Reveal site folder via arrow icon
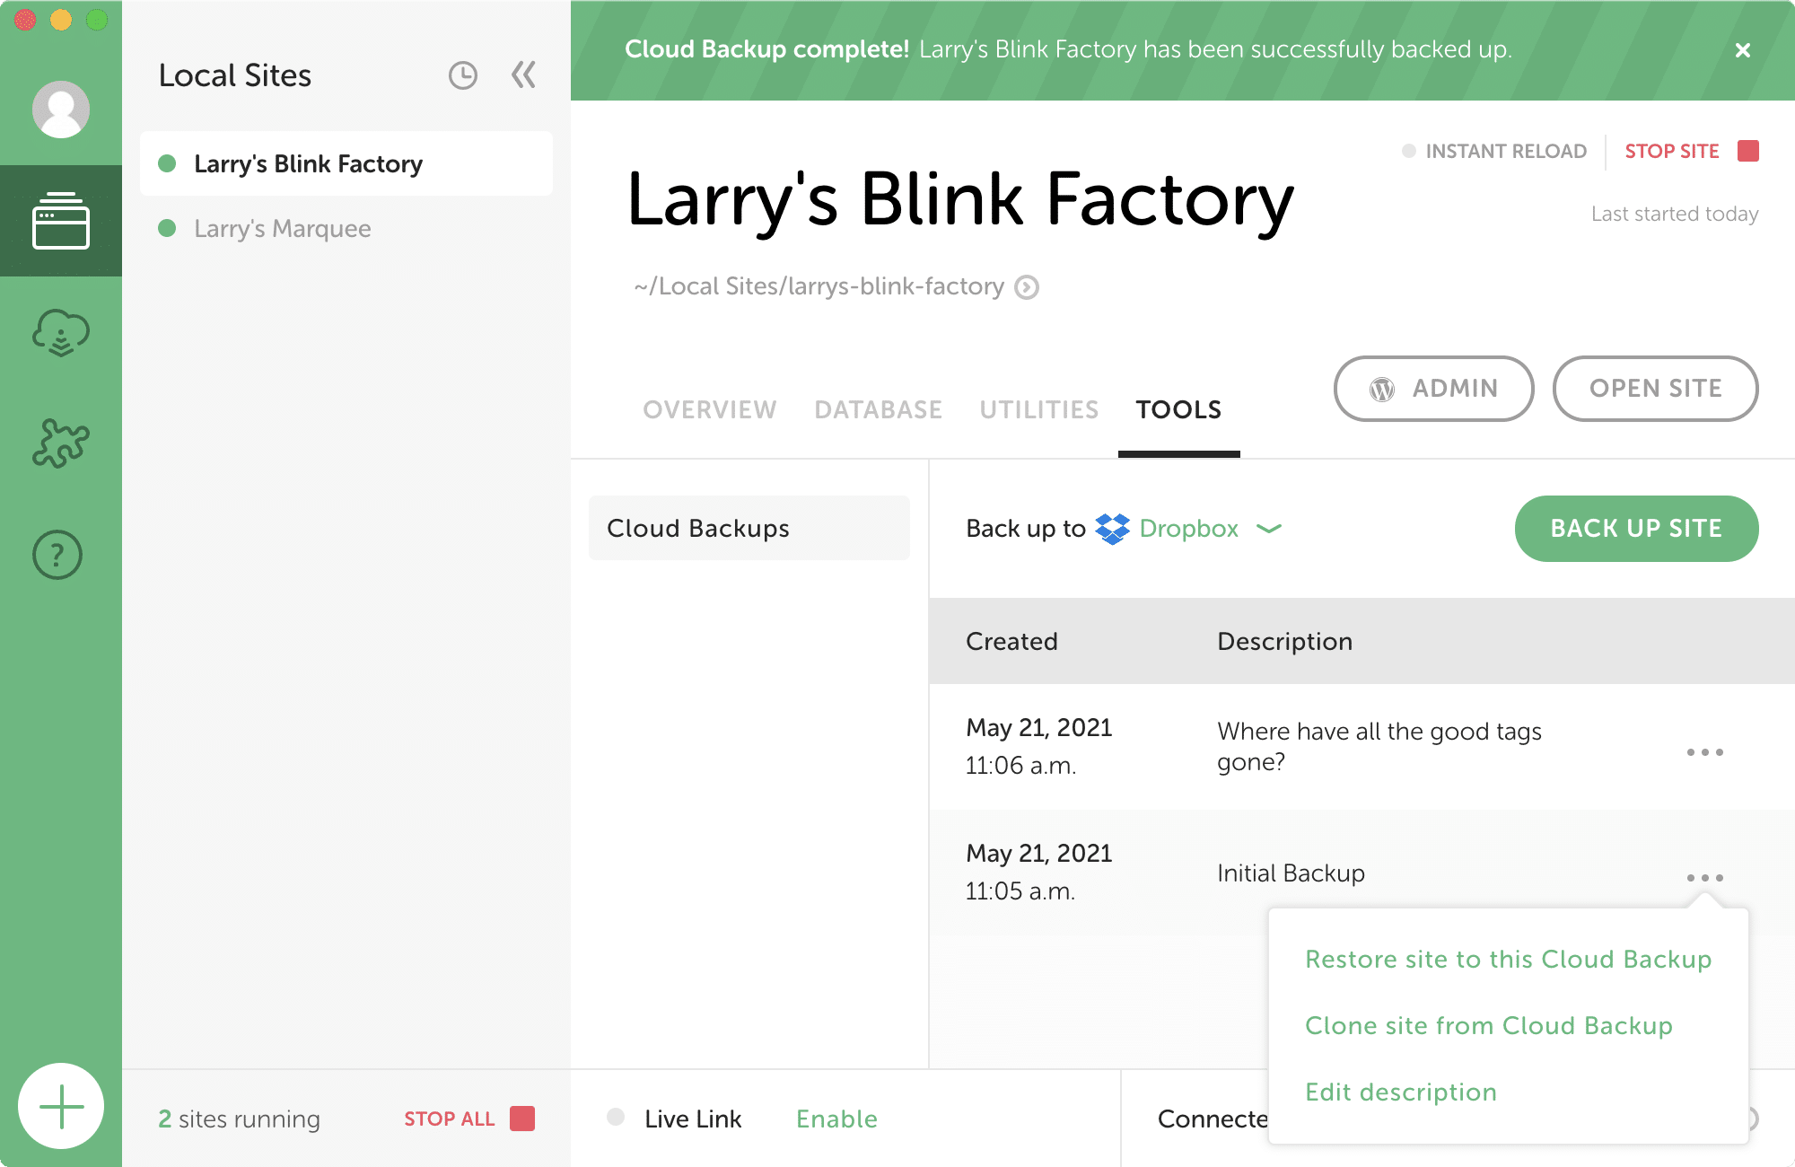 1027,287
